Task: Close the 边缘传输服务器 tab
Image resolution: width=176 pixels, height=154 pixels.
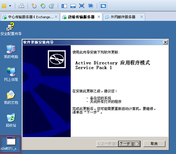Action: point(99,17)
